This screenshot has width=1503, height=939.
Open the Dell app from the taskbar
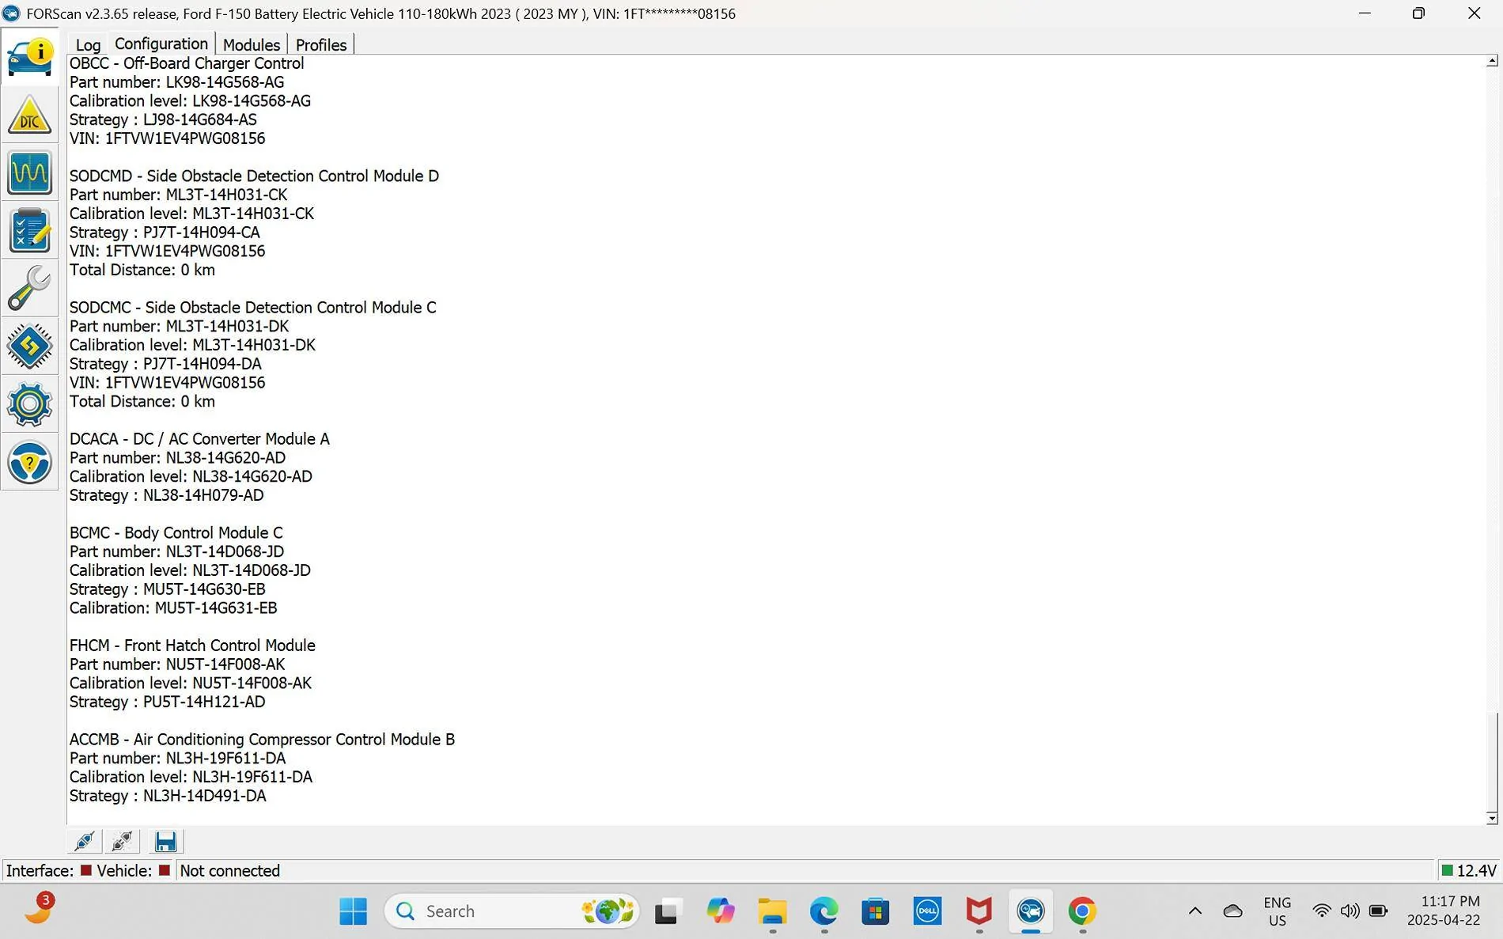[x=927, y=911]
